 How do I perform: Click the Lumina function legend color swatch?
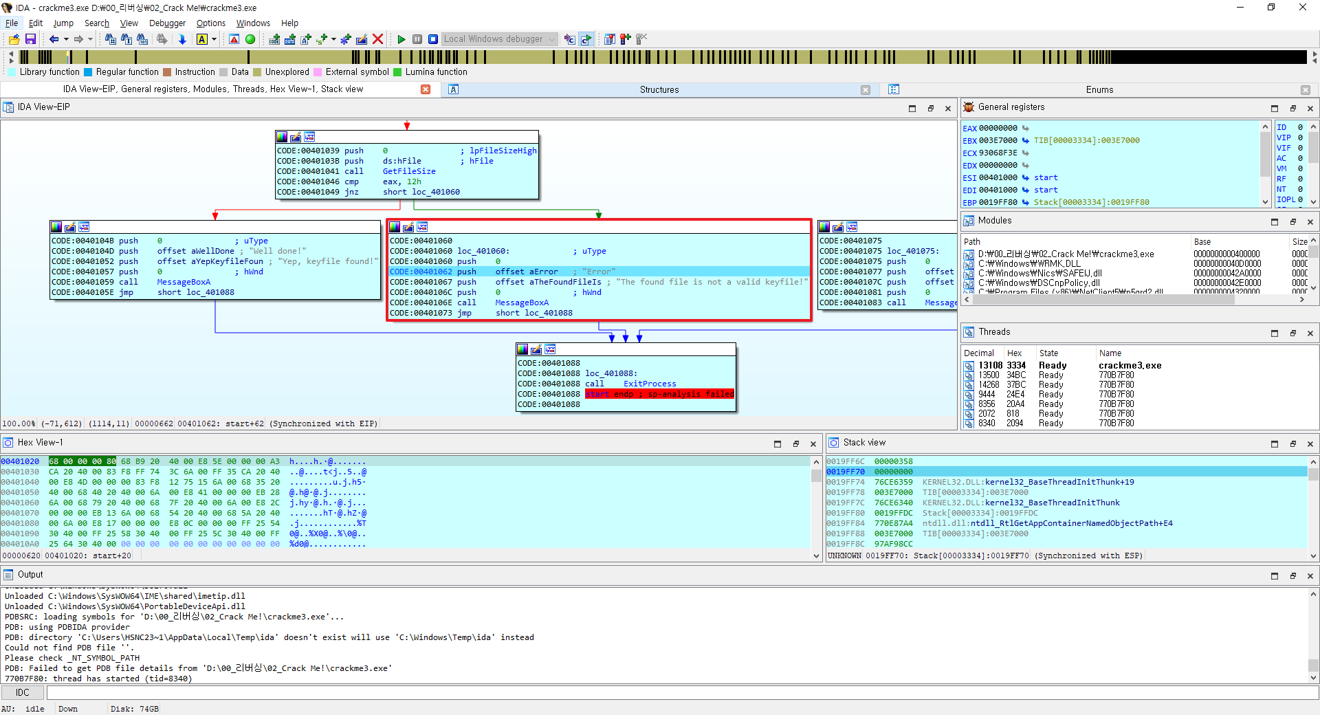(x=397, y=71)
